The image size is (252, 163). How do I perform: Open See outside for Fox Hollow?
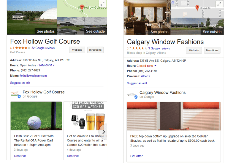(x=95, y=31)
